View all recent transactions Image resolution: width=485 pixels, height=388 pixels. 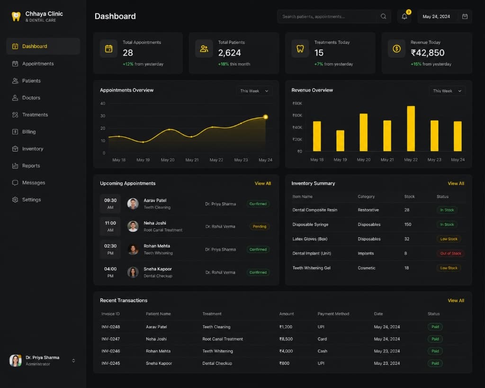[456, 300]
